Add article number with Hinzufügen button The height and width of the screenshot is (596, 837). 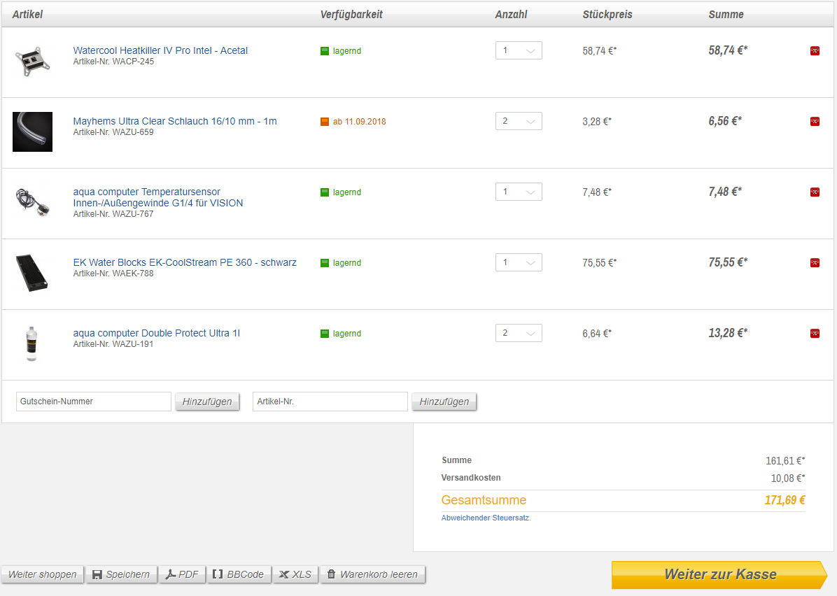[x=444, y=402]
